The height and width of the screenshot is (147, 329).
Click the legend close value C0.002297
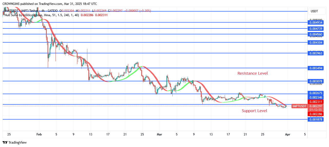(115, 11)
